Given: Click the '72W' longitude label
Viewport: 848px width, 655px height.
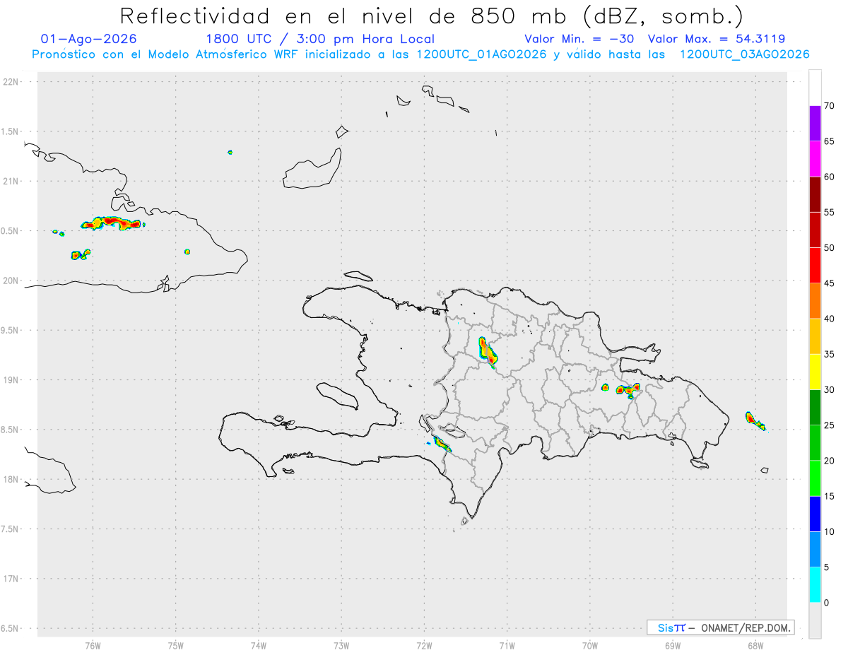Looking at the screenshot, I should tap(424, 645).
